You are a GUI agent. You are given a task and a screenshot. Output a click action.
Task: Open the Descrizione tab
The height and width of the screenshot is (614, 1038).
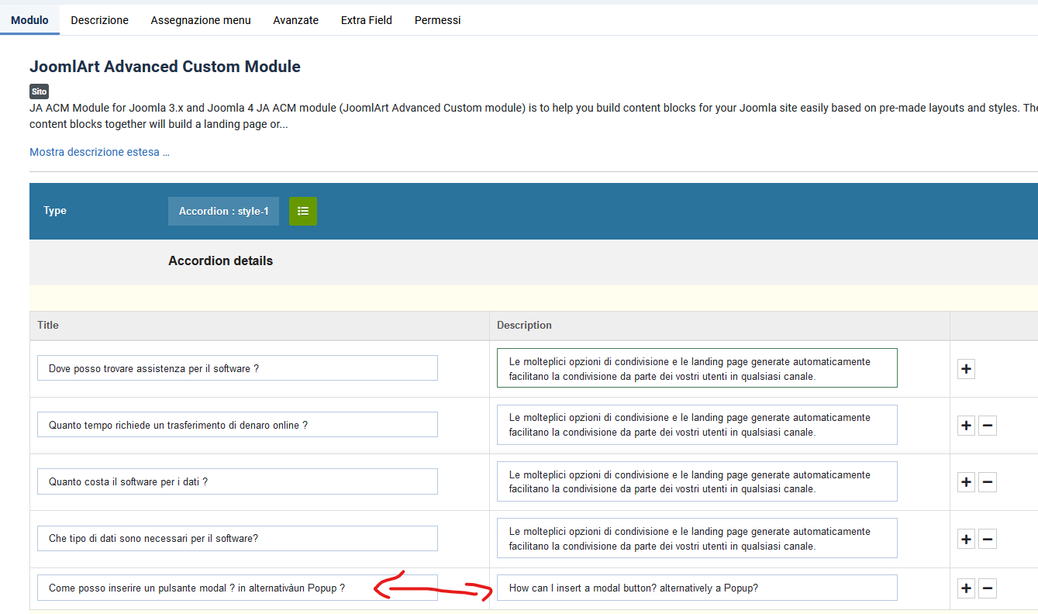100,20
